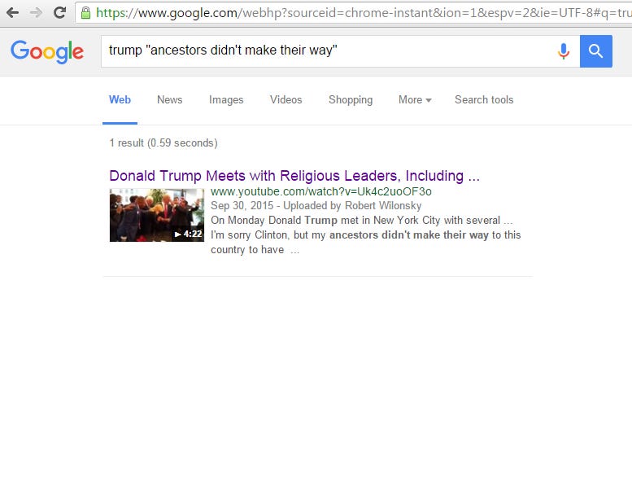The image size is (632, 504).
Task: Open 'Donald Trump Meets with Religious Leaders' result
Action: [x=294, y=176]
